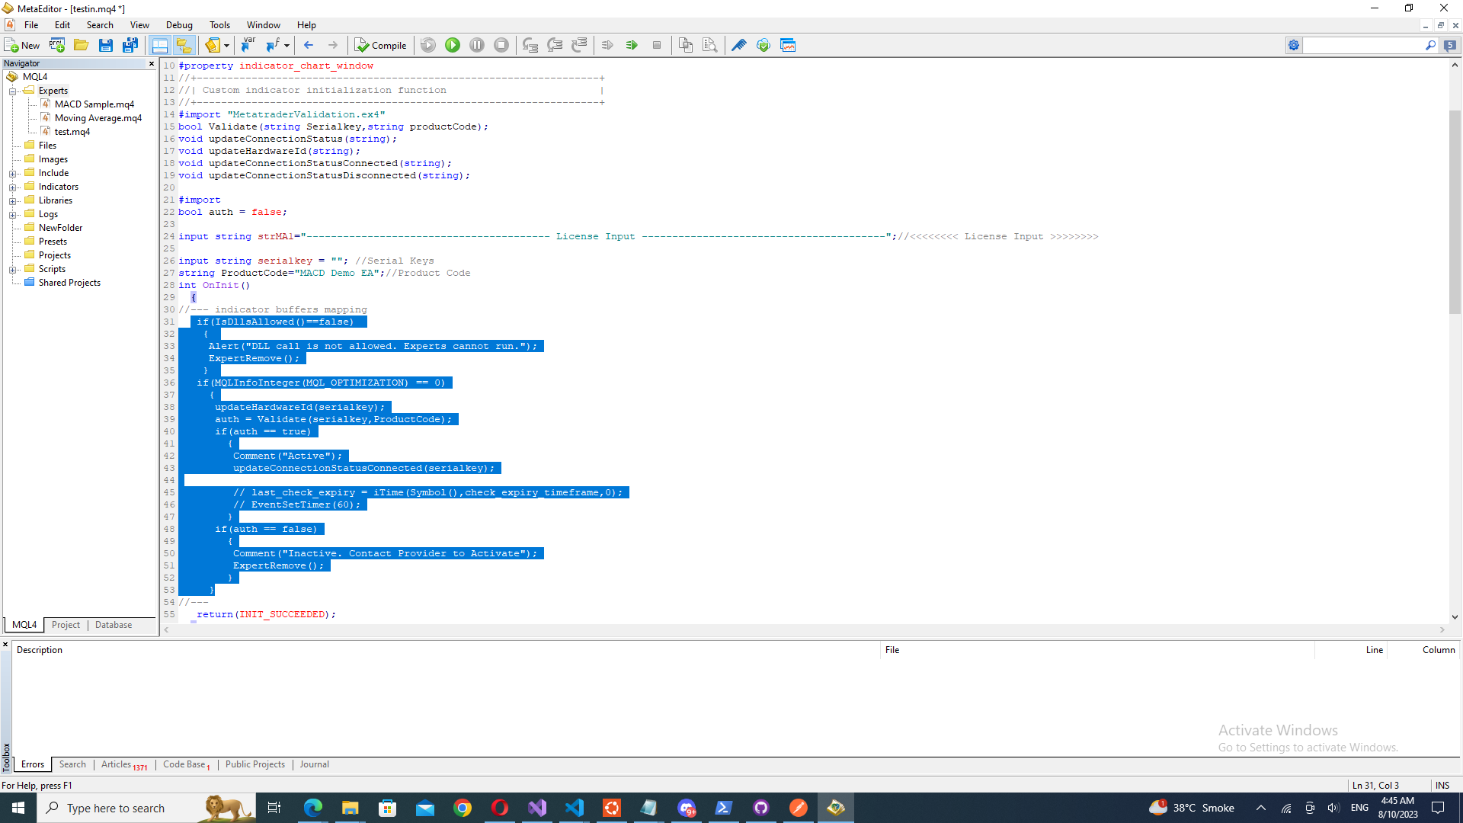Click the Save file icon
This screenshot has width=1463, height=823.
[x=105, y=46]
